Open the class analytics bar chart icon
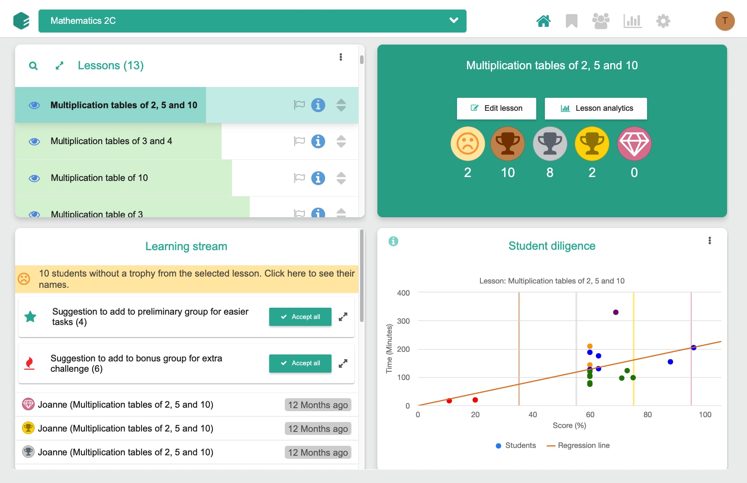The width and height of the screenshot is (747, 483). point(632,20)
